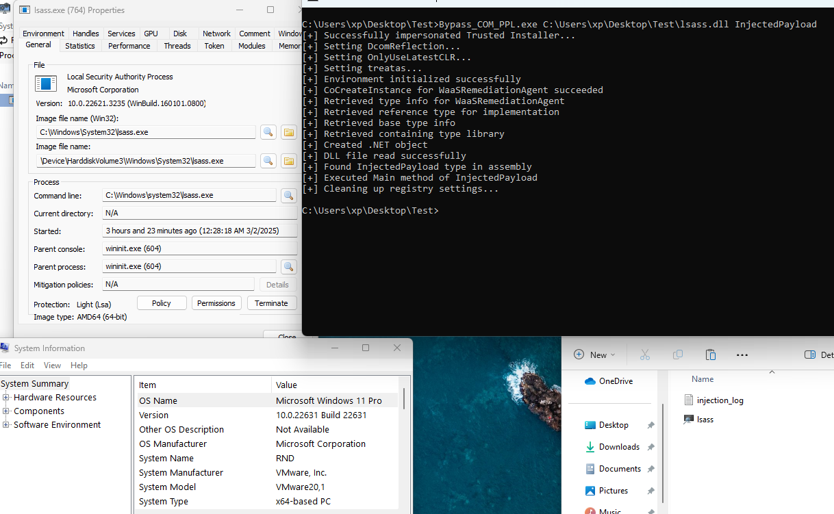
Task: Click the Terminate button
Action: [x=271, y=303]
